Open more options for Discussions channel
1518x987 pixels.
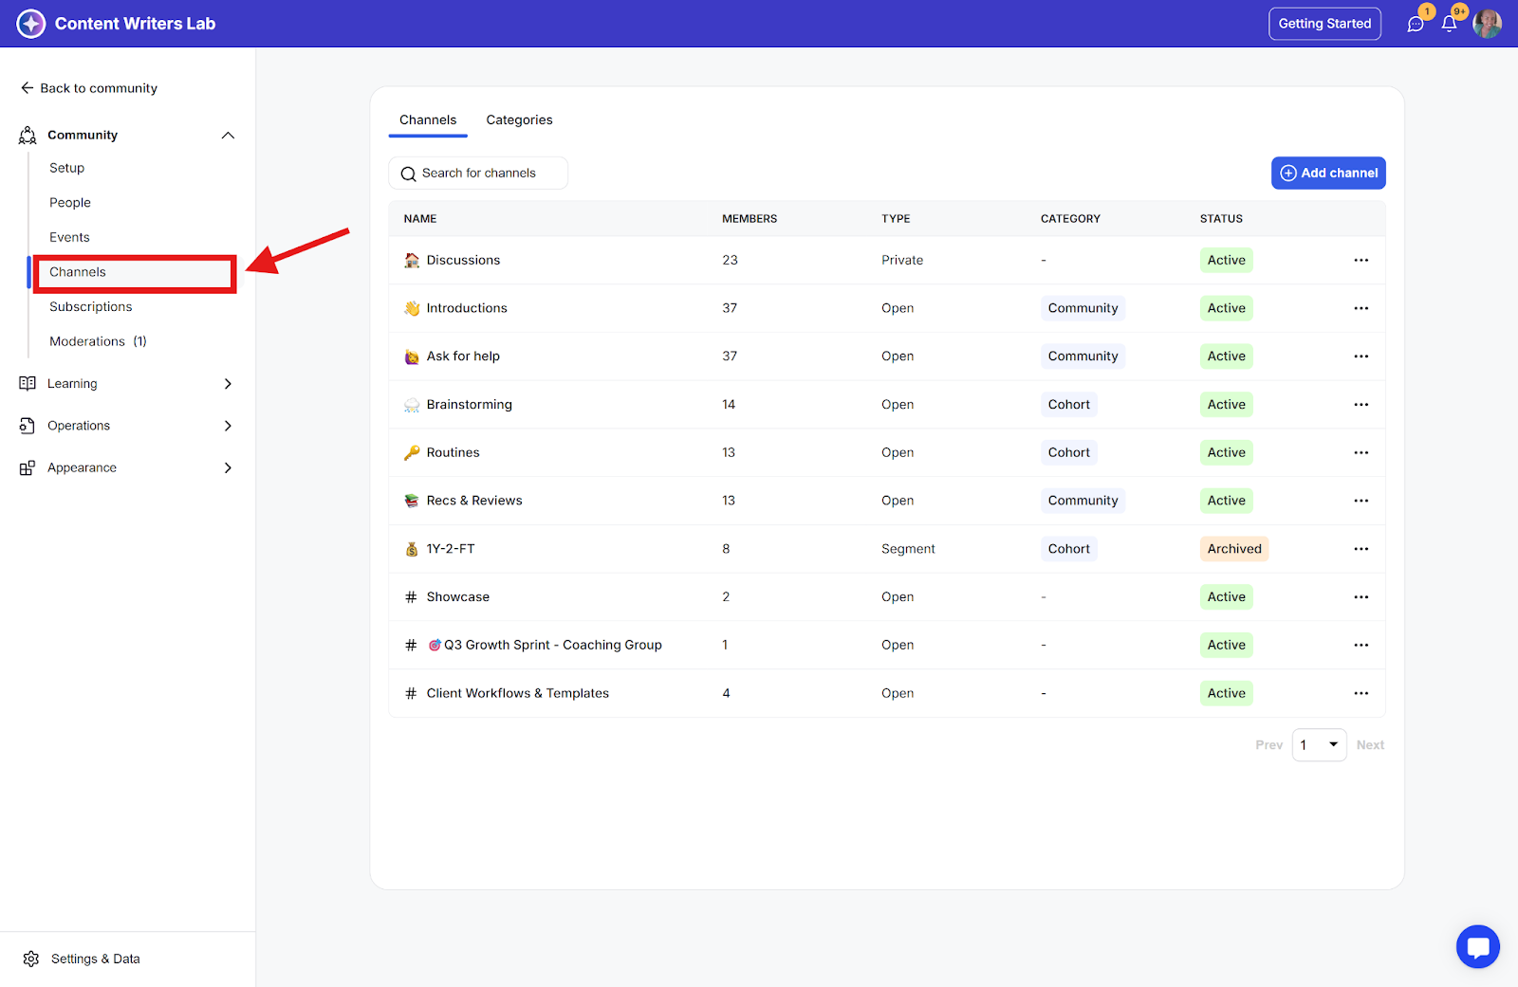point(1361,260)
